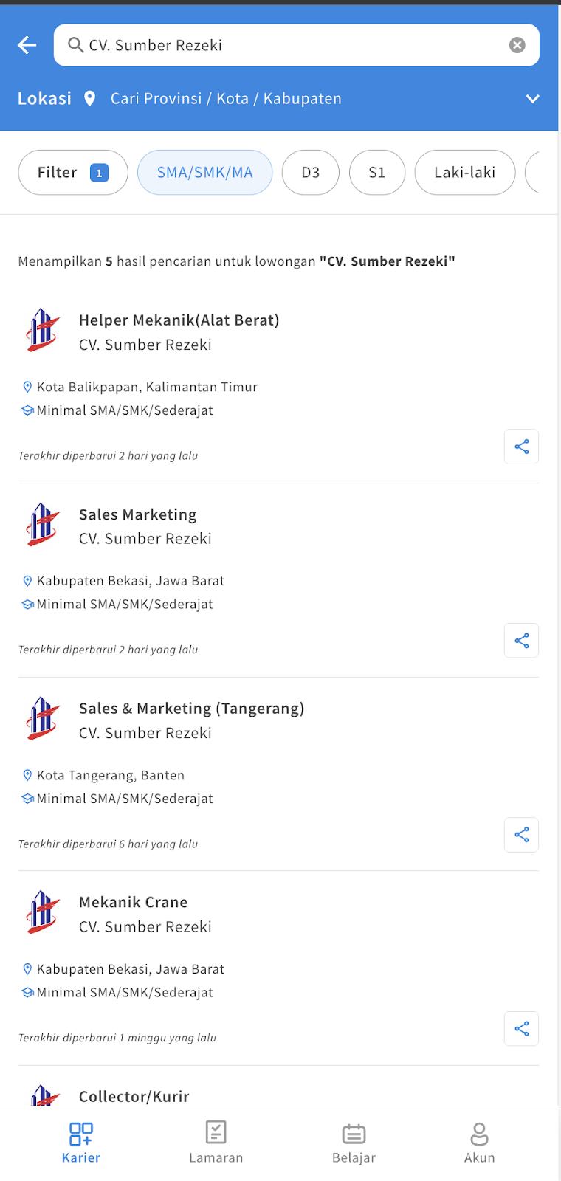Clear the search text with X icon
Image resolution: width=561 pixels, height=1181 pixels.
(517, 45)
